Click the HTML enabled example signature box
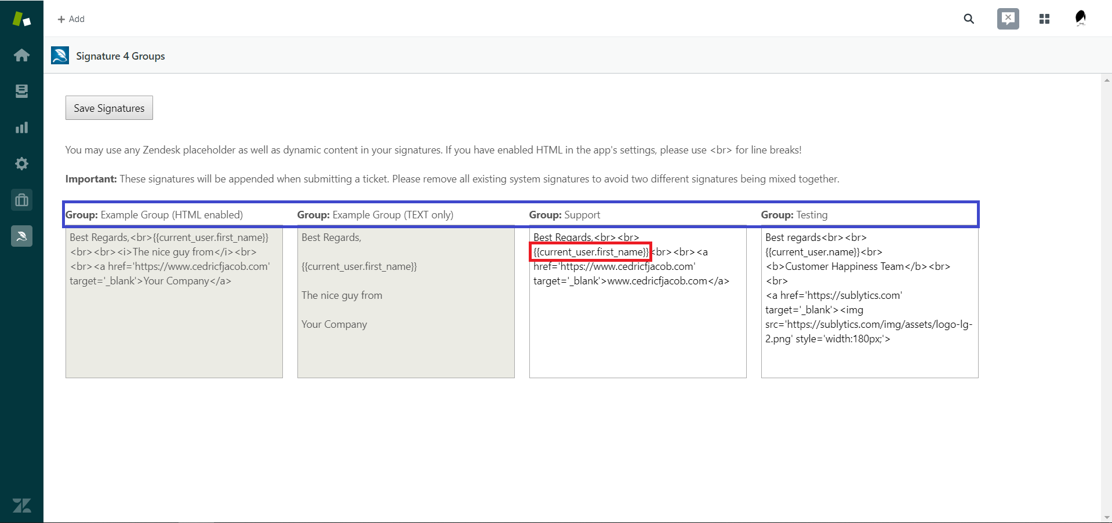This screenshot has width=1112, height=523. coord(174,330)
